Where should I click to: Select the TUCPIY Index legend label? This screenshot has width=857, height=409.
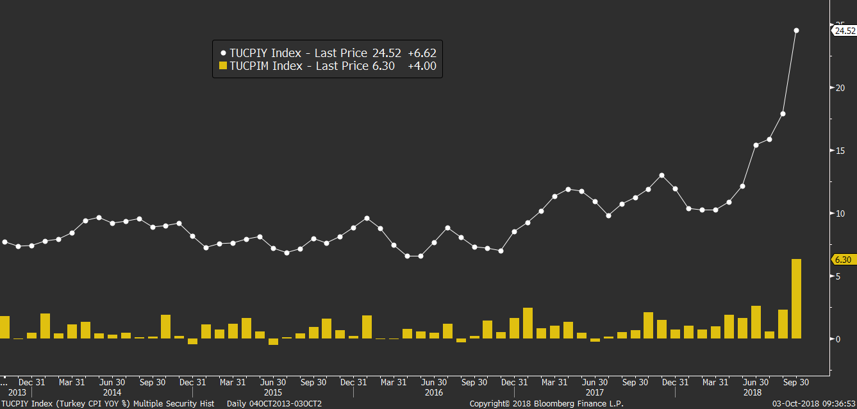[265, 53]
